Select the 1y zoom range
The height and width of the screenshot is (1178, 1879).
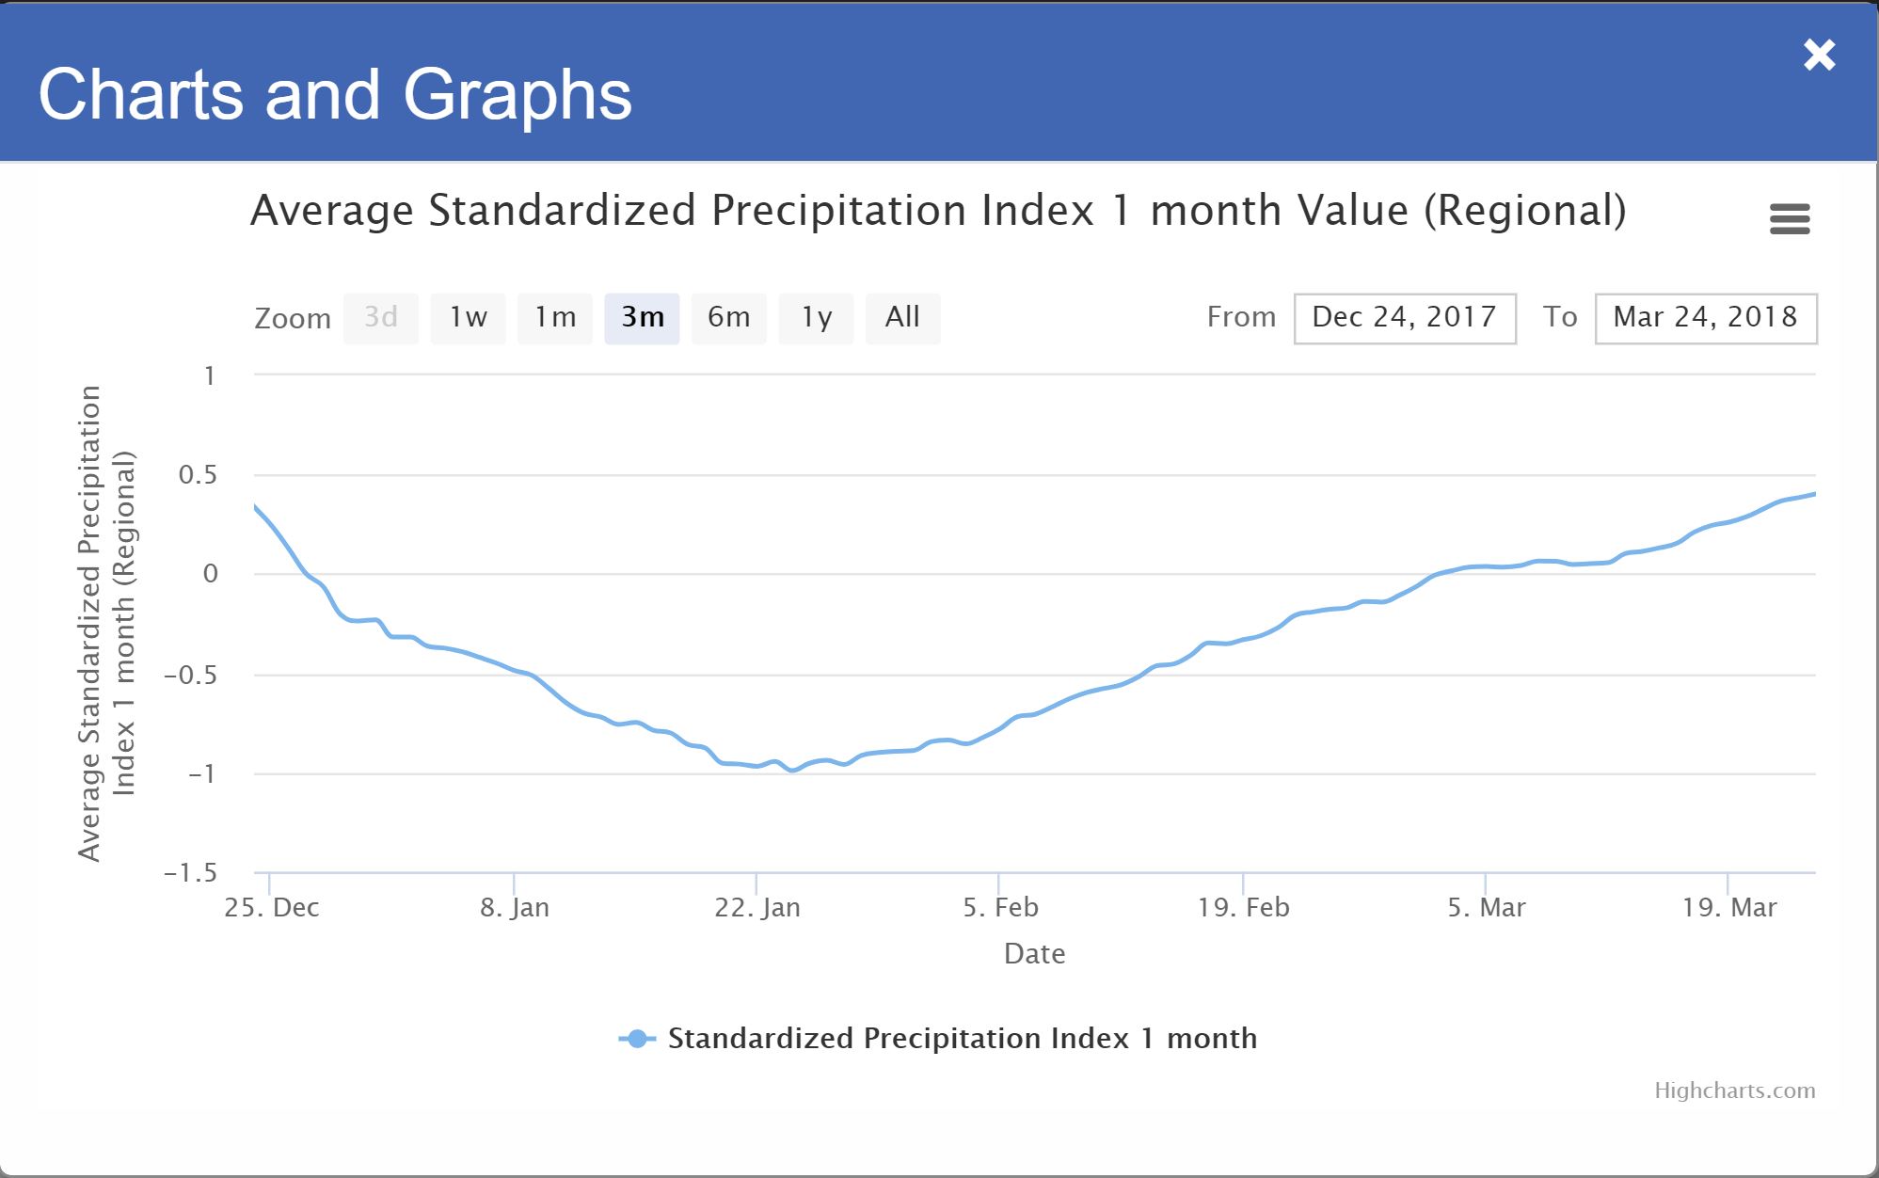point(816,318)
